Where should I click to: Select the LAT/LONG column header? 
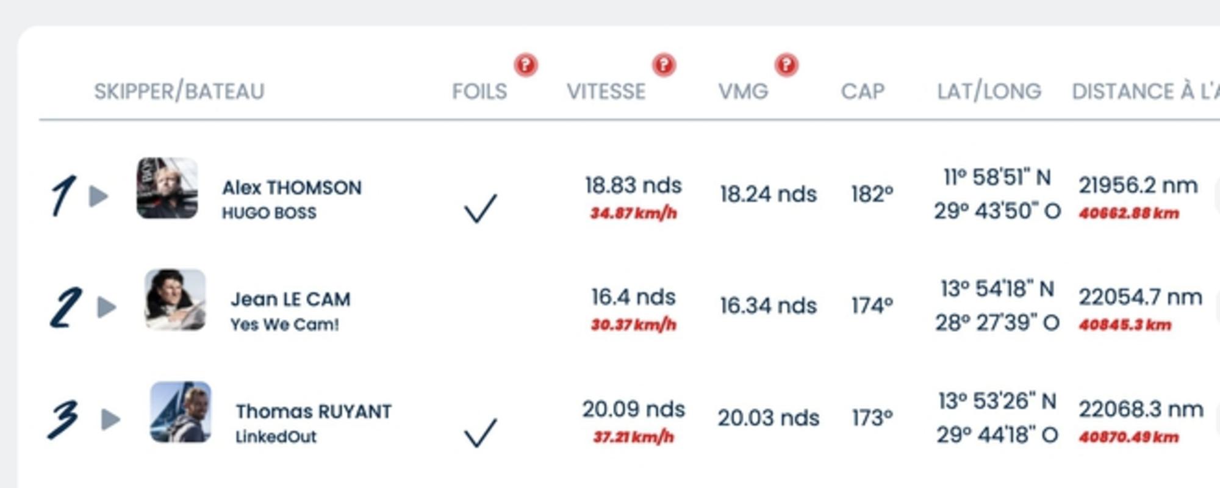pos(989,91)
